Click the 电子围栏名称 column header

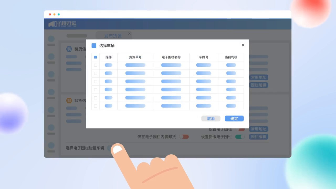[x=171, y=57]
